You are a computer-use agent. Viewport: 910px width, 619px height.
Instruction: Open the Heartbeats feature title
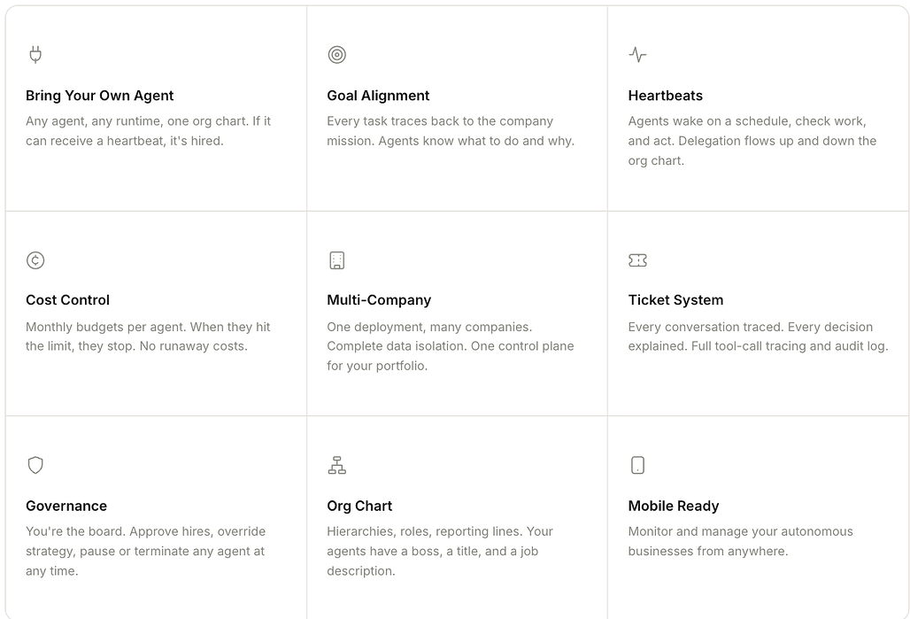click(x=665, y=96)
